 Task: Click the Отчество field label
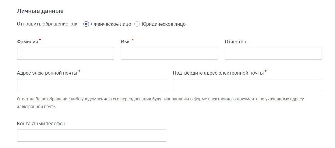tap(235, 42)
